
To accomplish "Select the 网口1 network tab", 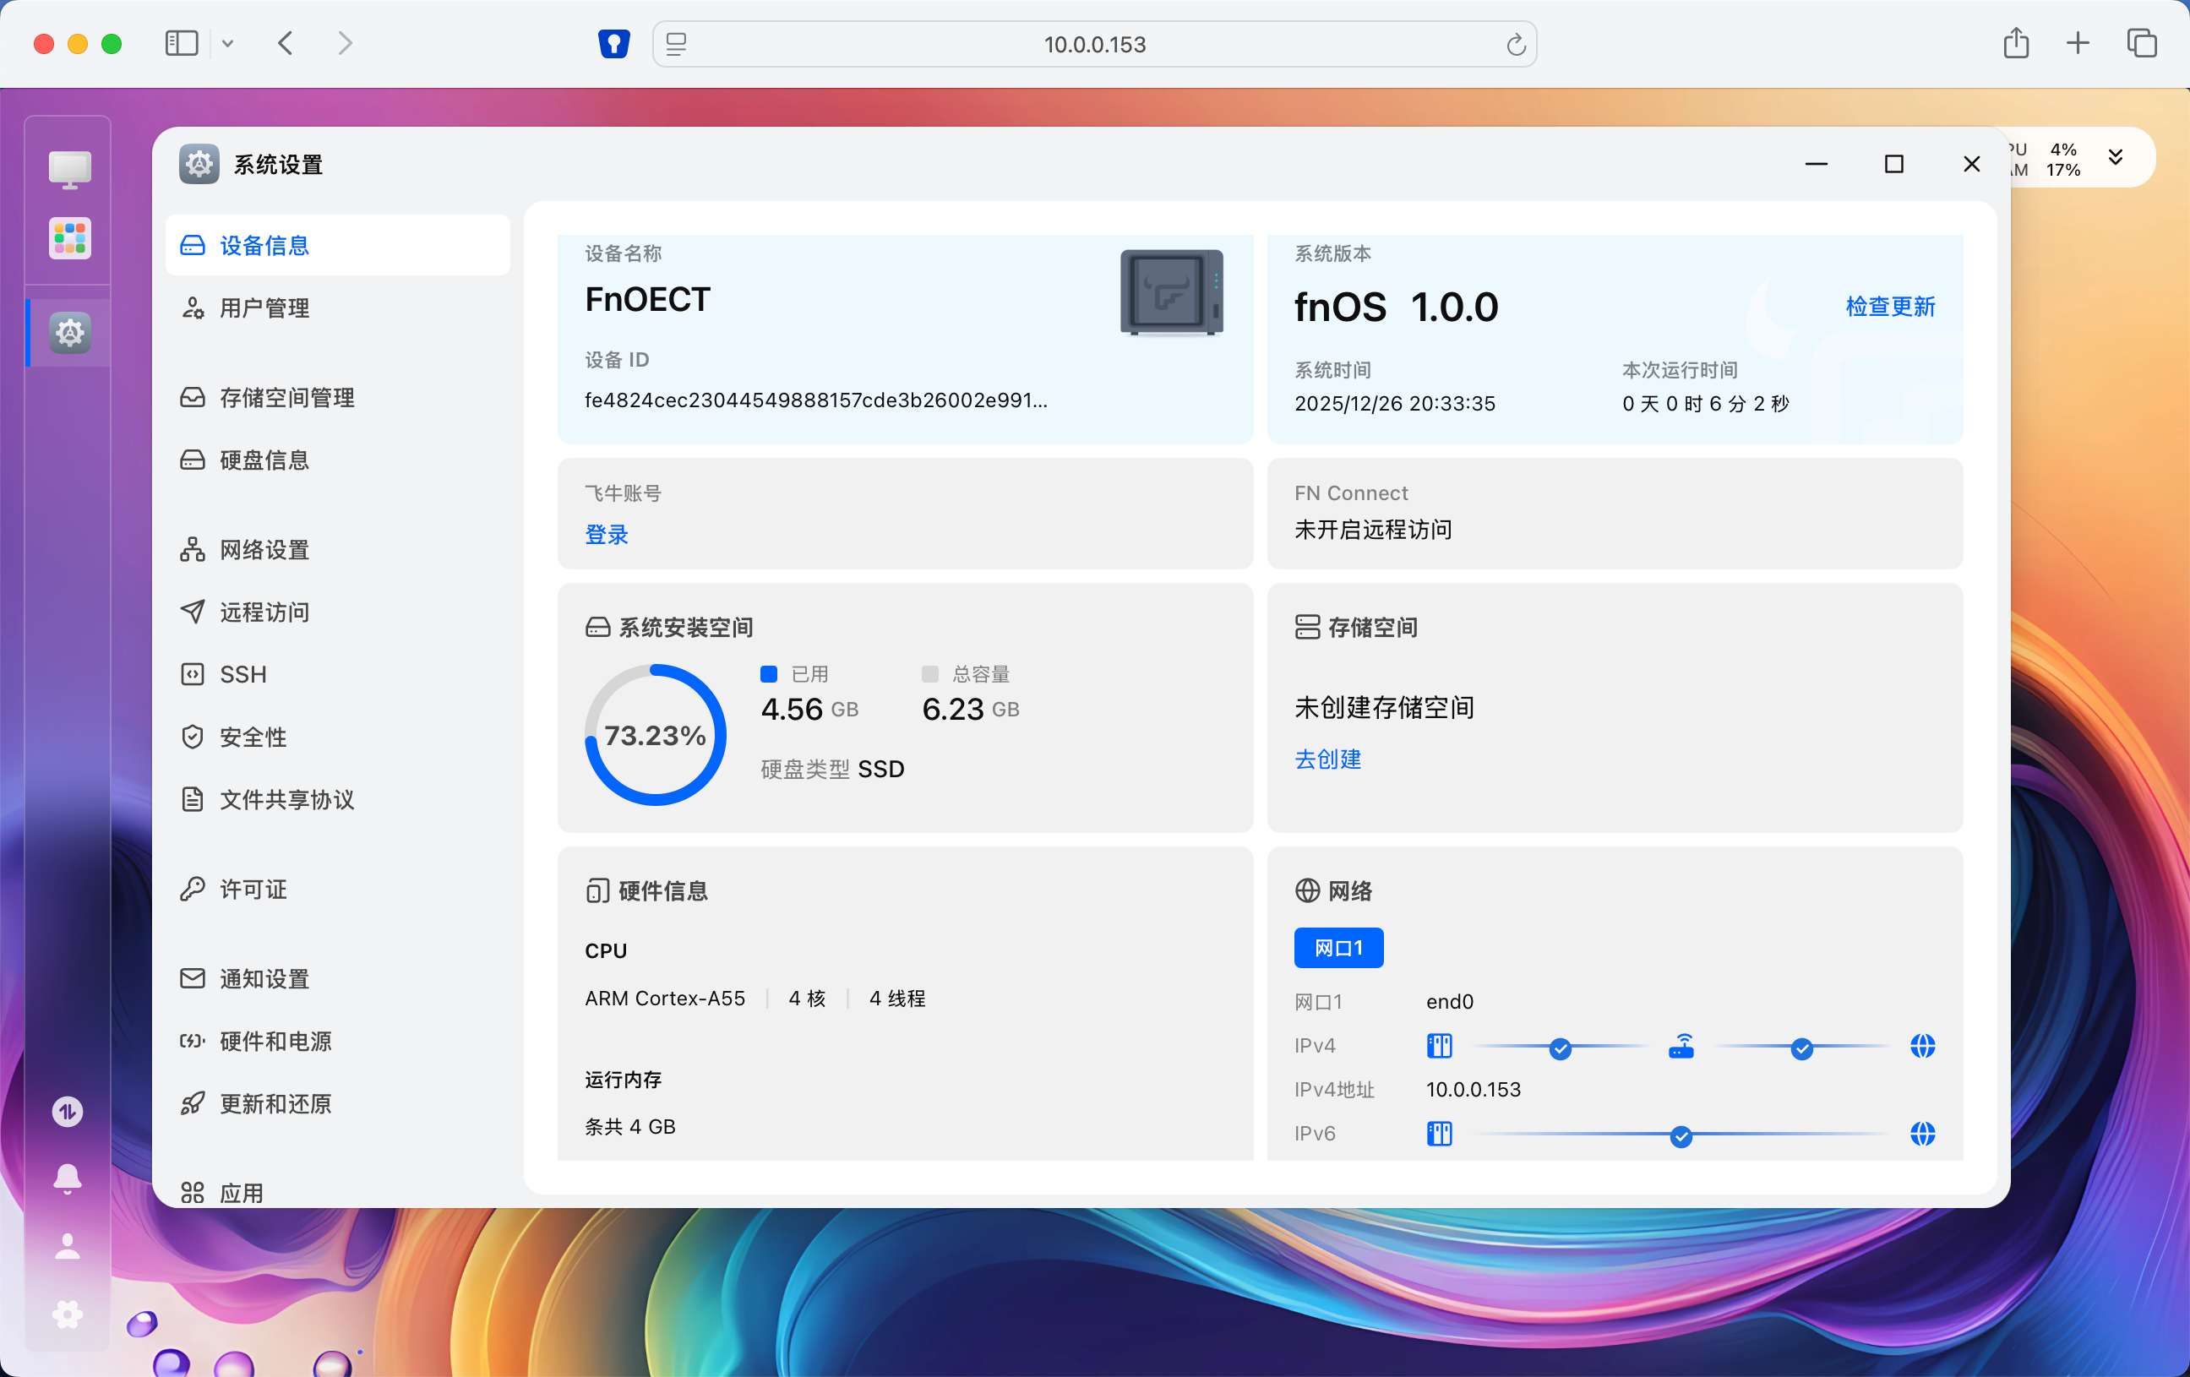I will pos(1337,947).
